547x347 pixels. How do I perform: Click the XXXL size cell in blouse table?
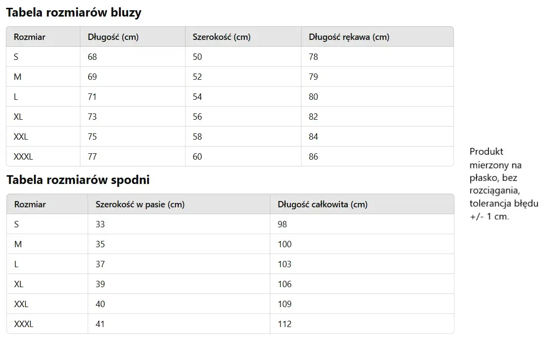click(23, 157)
